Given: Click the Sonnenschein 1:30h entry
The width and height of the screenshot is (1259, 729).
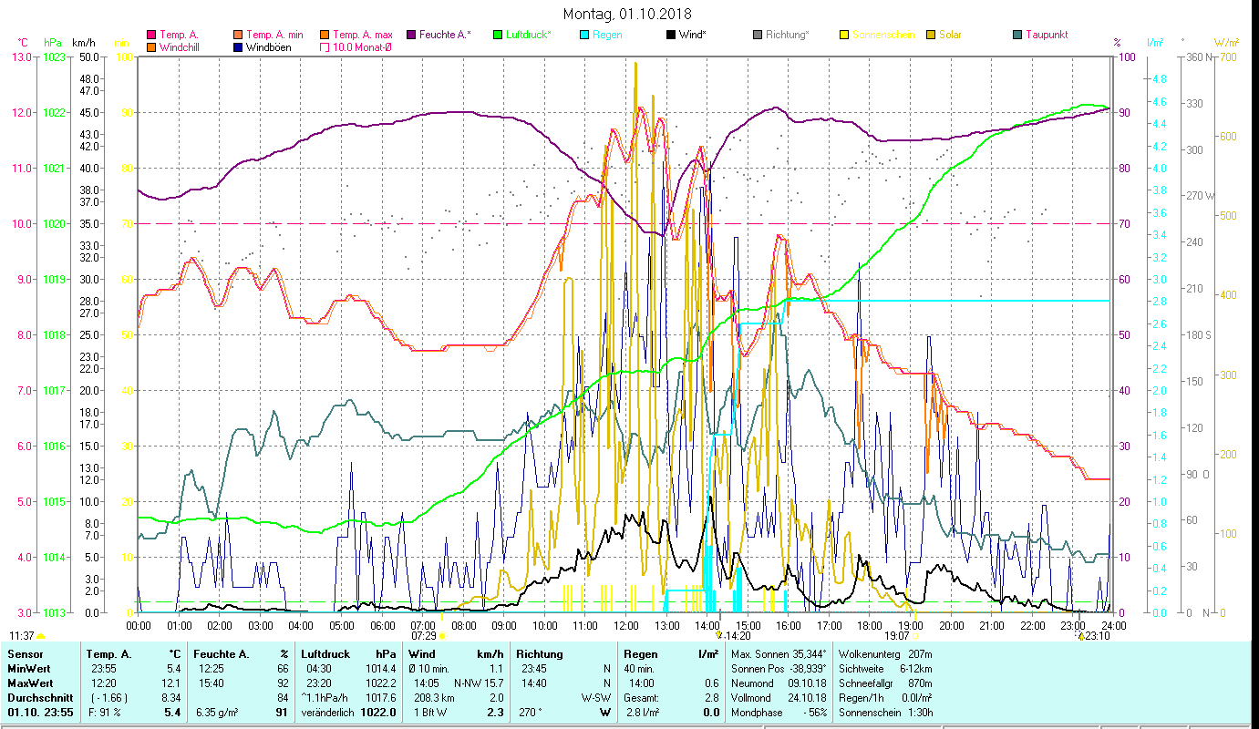Looking at the screenshot, I should (886, 712).
